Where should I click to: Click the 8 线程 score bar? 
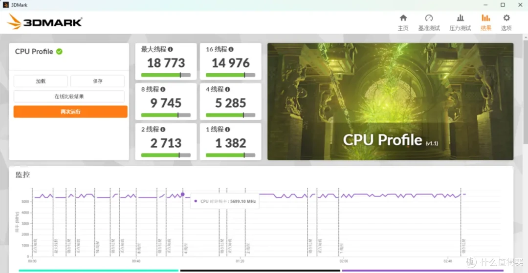[166, 115]
